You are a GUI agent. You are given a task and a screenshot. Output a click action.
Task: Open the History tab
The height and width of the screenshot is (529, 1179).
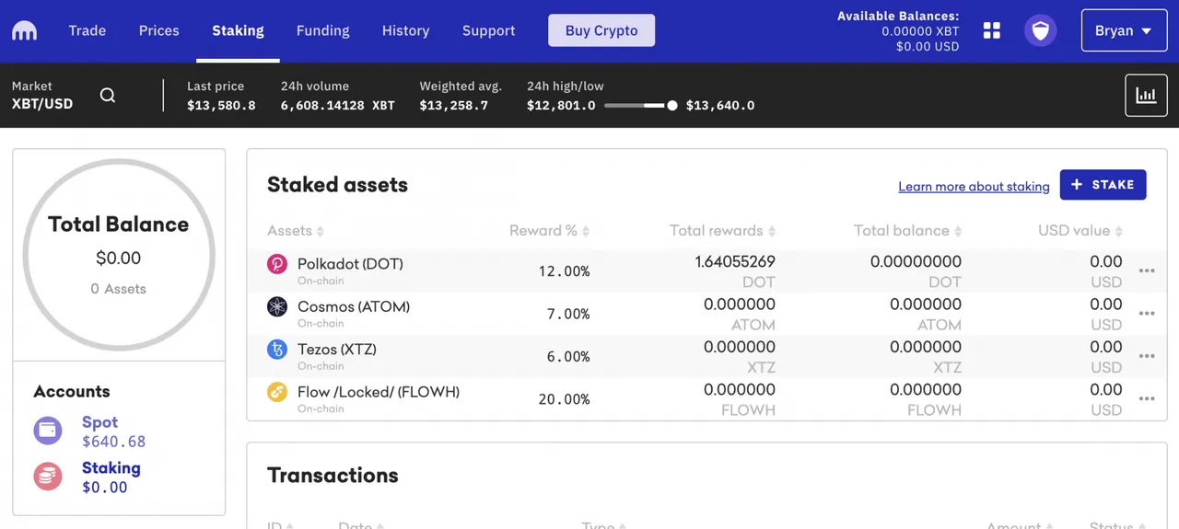tap(406, 30)
